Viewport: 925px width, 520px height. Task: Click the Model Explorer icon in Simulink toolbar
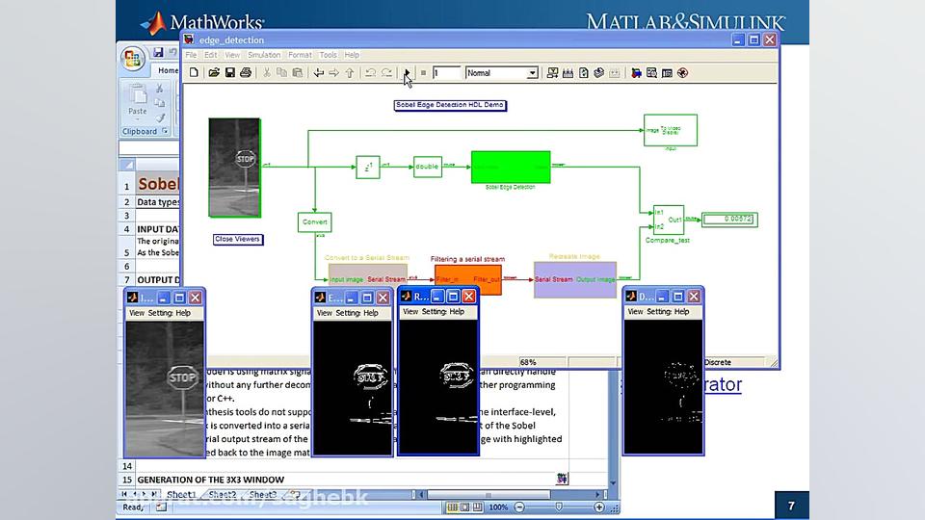click(x=651, y=73)
